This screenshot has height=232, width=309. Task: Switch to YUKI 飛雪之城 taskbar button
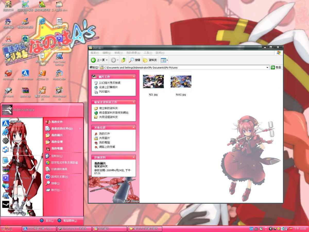pyautogui.click(x=39, y=229)
